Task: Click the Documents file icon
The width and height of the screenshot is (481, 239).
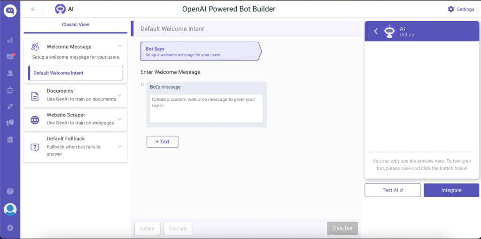Action: [35, 96]
